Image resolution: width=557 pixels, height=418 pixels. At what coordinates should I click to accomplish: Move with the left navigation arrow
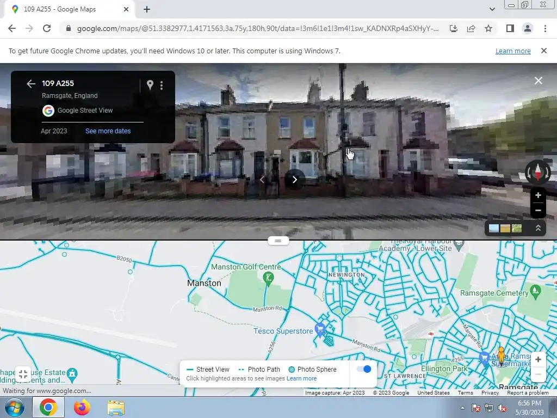click(262, 180)
